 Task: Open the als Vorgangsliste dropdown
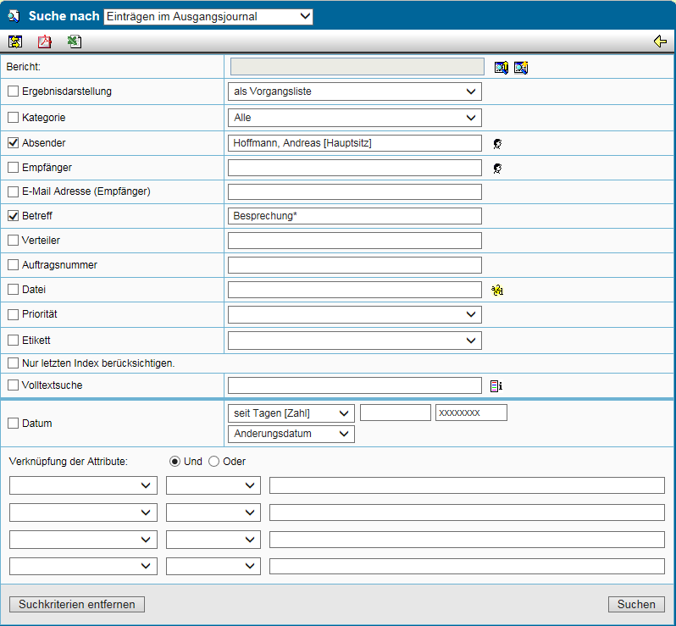click(x=355, y=91)
